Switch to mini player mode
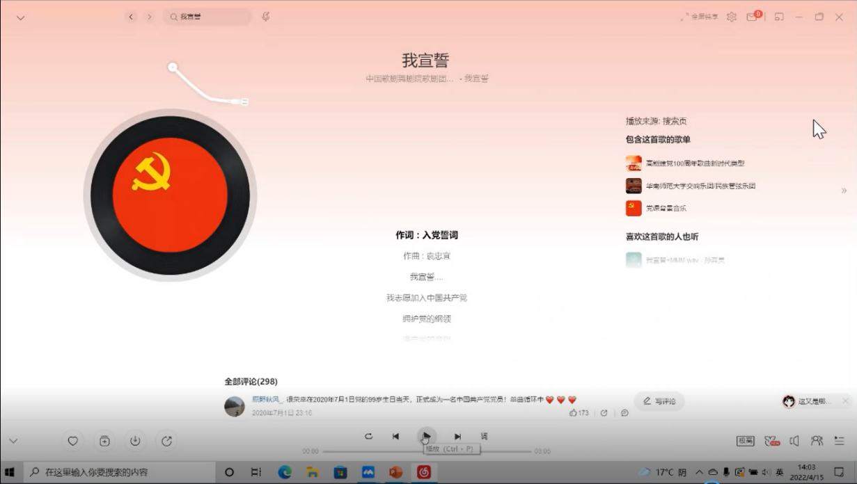This screenshot has height=484, width=857. tap(779, 17)
